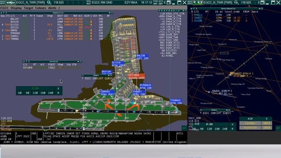Click the QUICK SET button
The height and width of the screenshot is (158, 281).
click(x=161, y=3)
